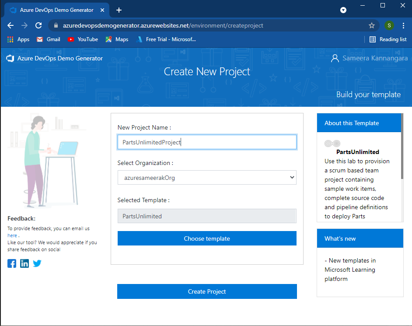Click inside the New Project Name field
This screenshot has height=326, width=412.
coord(207,142)
